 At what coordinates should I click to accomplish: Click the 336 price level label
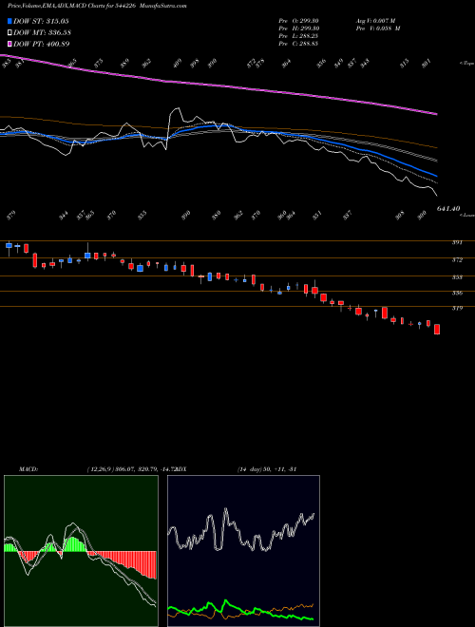point(457,293)
